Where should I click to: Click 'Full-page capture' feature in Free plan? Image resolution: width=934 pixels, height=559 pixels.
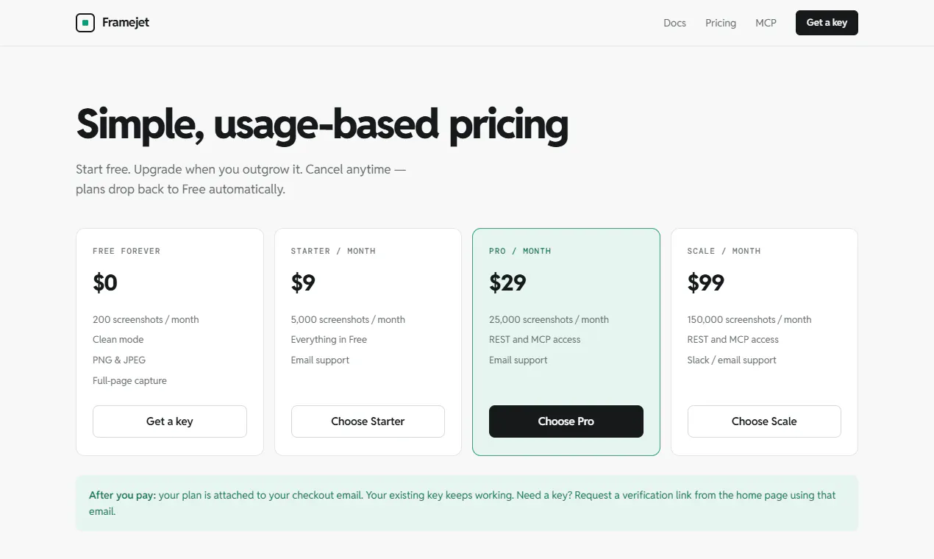pos(129,380)
